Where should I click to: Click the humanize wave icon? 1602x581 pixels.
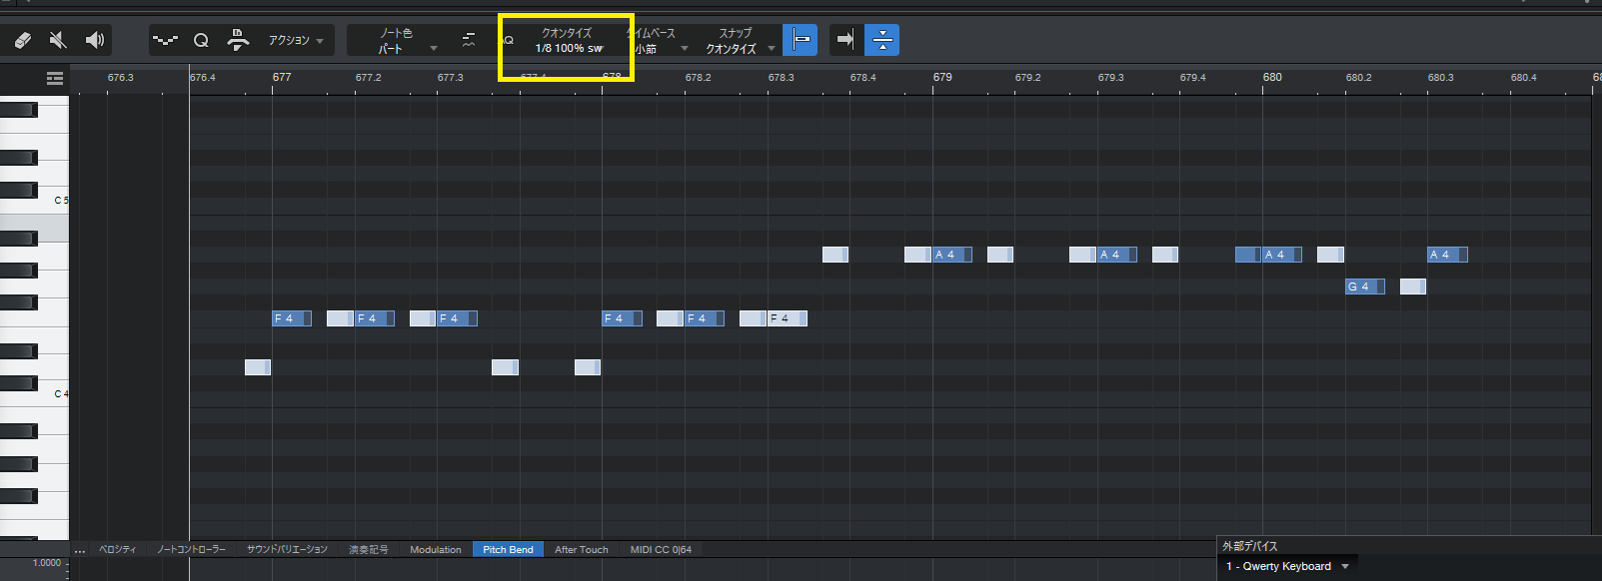(165, 40)
